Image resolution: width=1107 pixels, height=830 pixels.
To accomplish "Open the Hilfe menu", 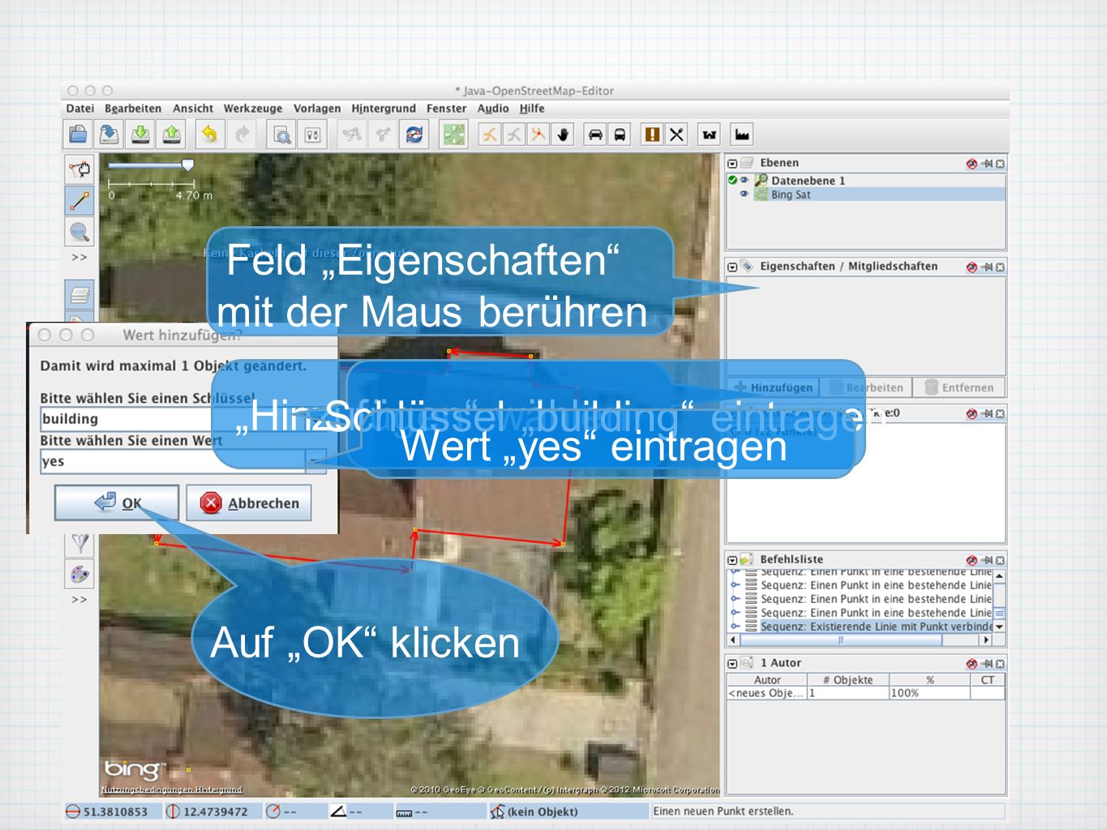I will [x=532, y=108].
